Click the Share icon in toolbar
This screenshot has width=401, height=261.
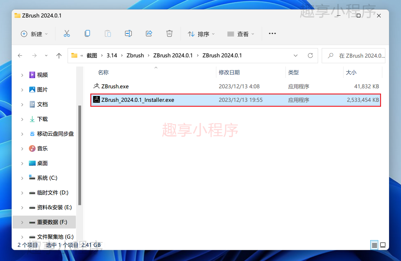[149, 34]
